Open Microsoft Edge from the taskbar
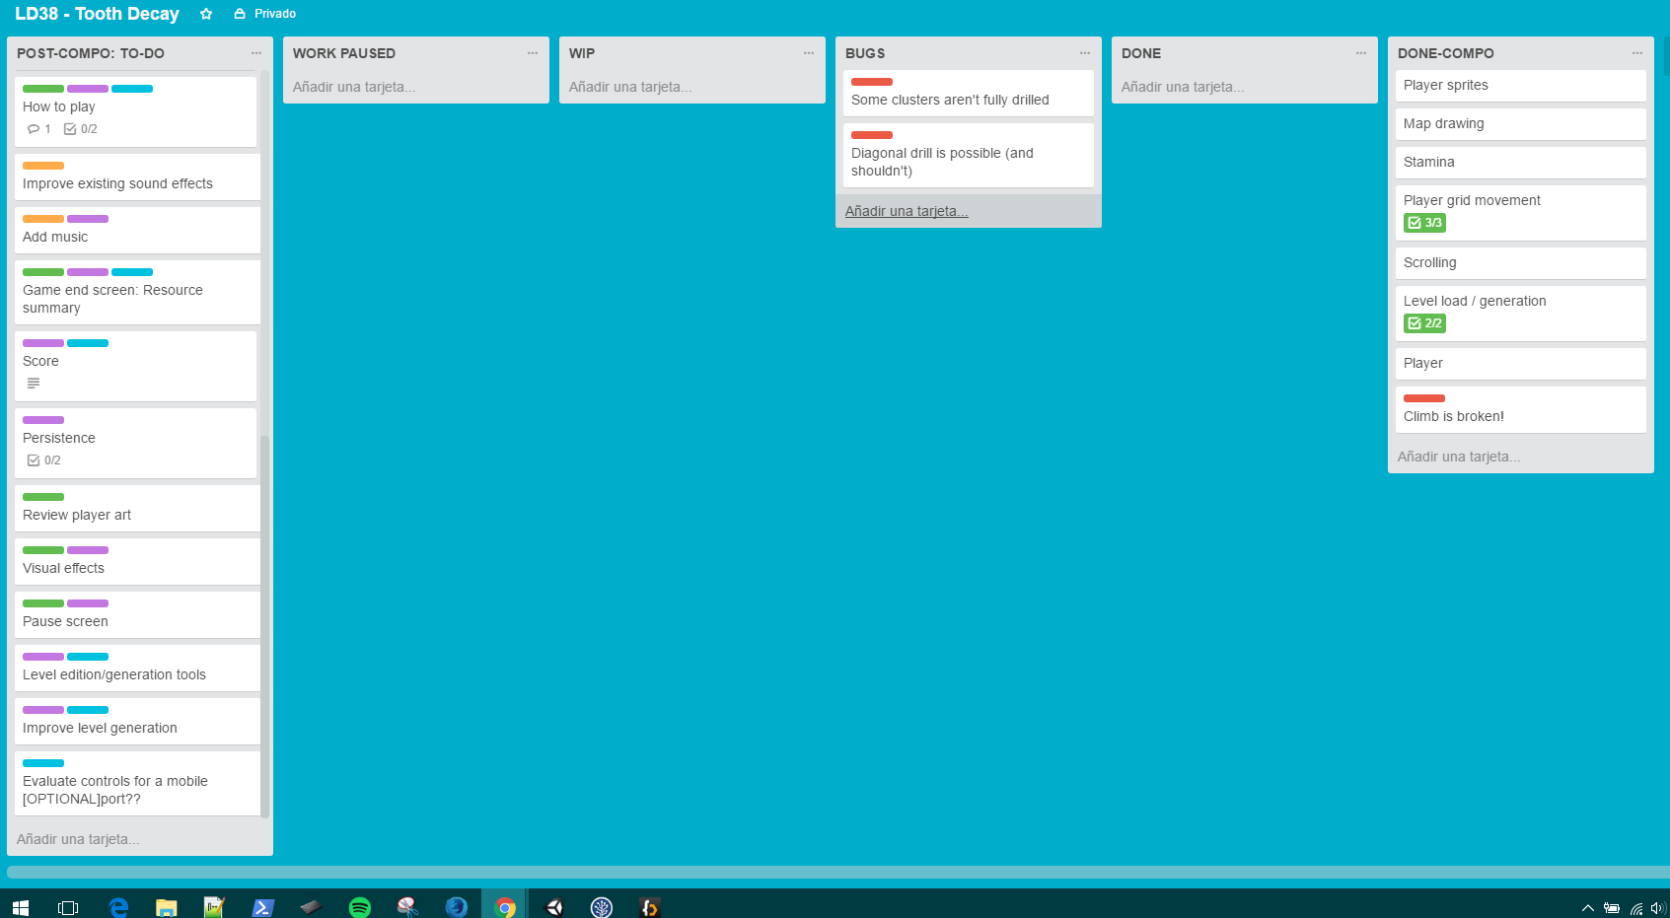Screen dimensions: 1670x918 [118, 907]
